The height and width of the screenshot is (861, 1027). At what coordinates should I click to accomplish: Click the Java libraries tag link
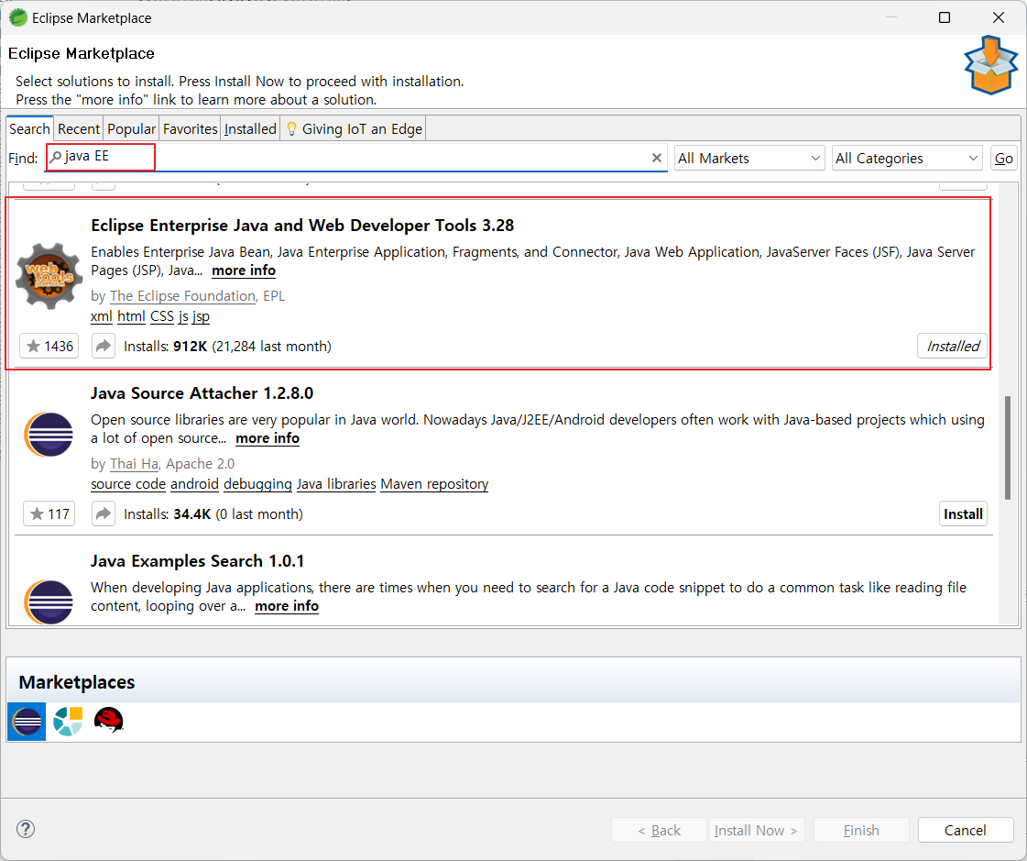tap(336, 485)
